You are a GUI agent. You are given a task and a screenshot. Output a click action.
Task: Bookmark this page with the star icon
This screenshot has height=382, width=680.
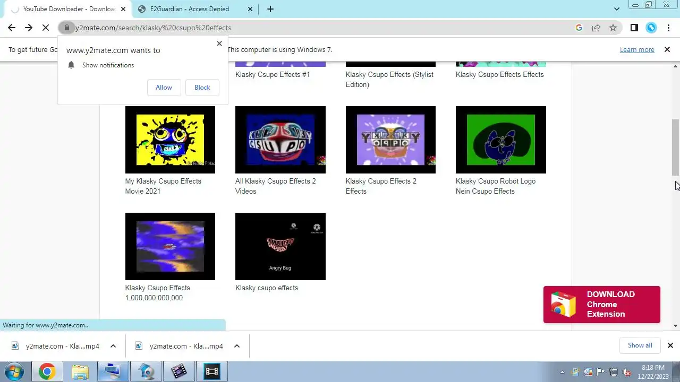pyautogui.click(x=613, y=28)
